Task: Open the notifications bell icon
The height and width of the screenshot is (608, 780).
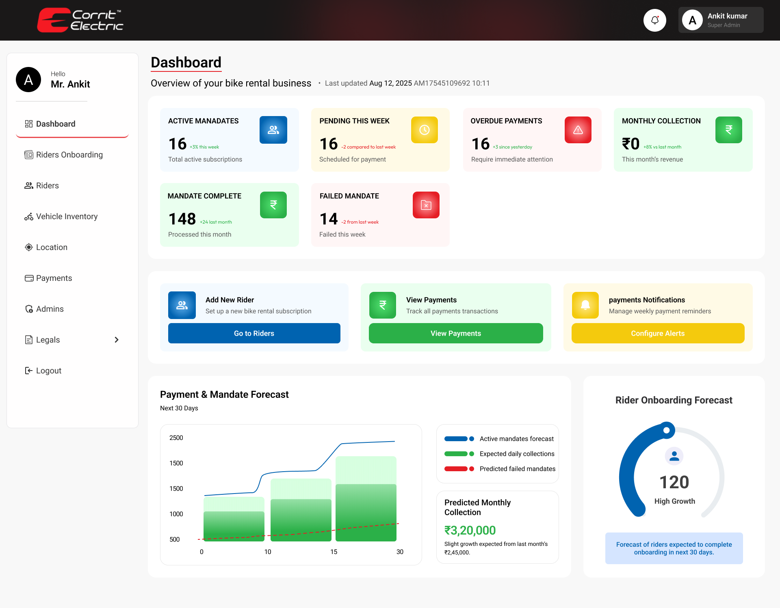Action: [x=654, y=20]
